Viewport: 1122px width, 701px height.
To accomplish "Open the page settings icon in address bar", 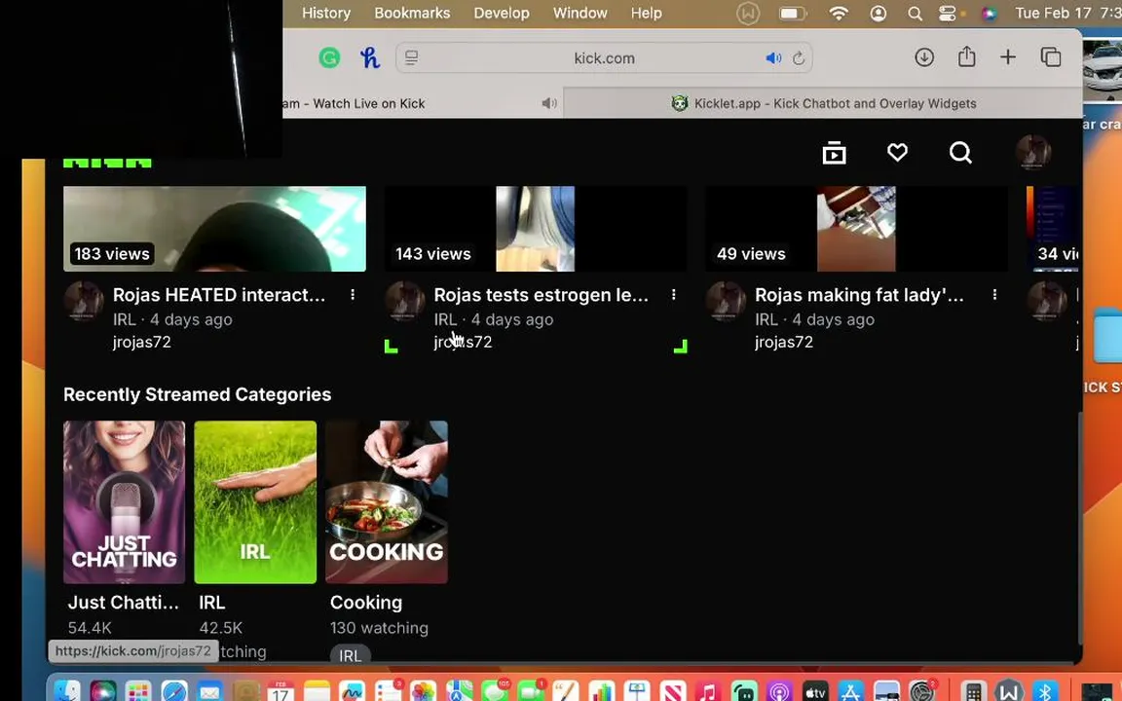I will (x=411, y=58).
